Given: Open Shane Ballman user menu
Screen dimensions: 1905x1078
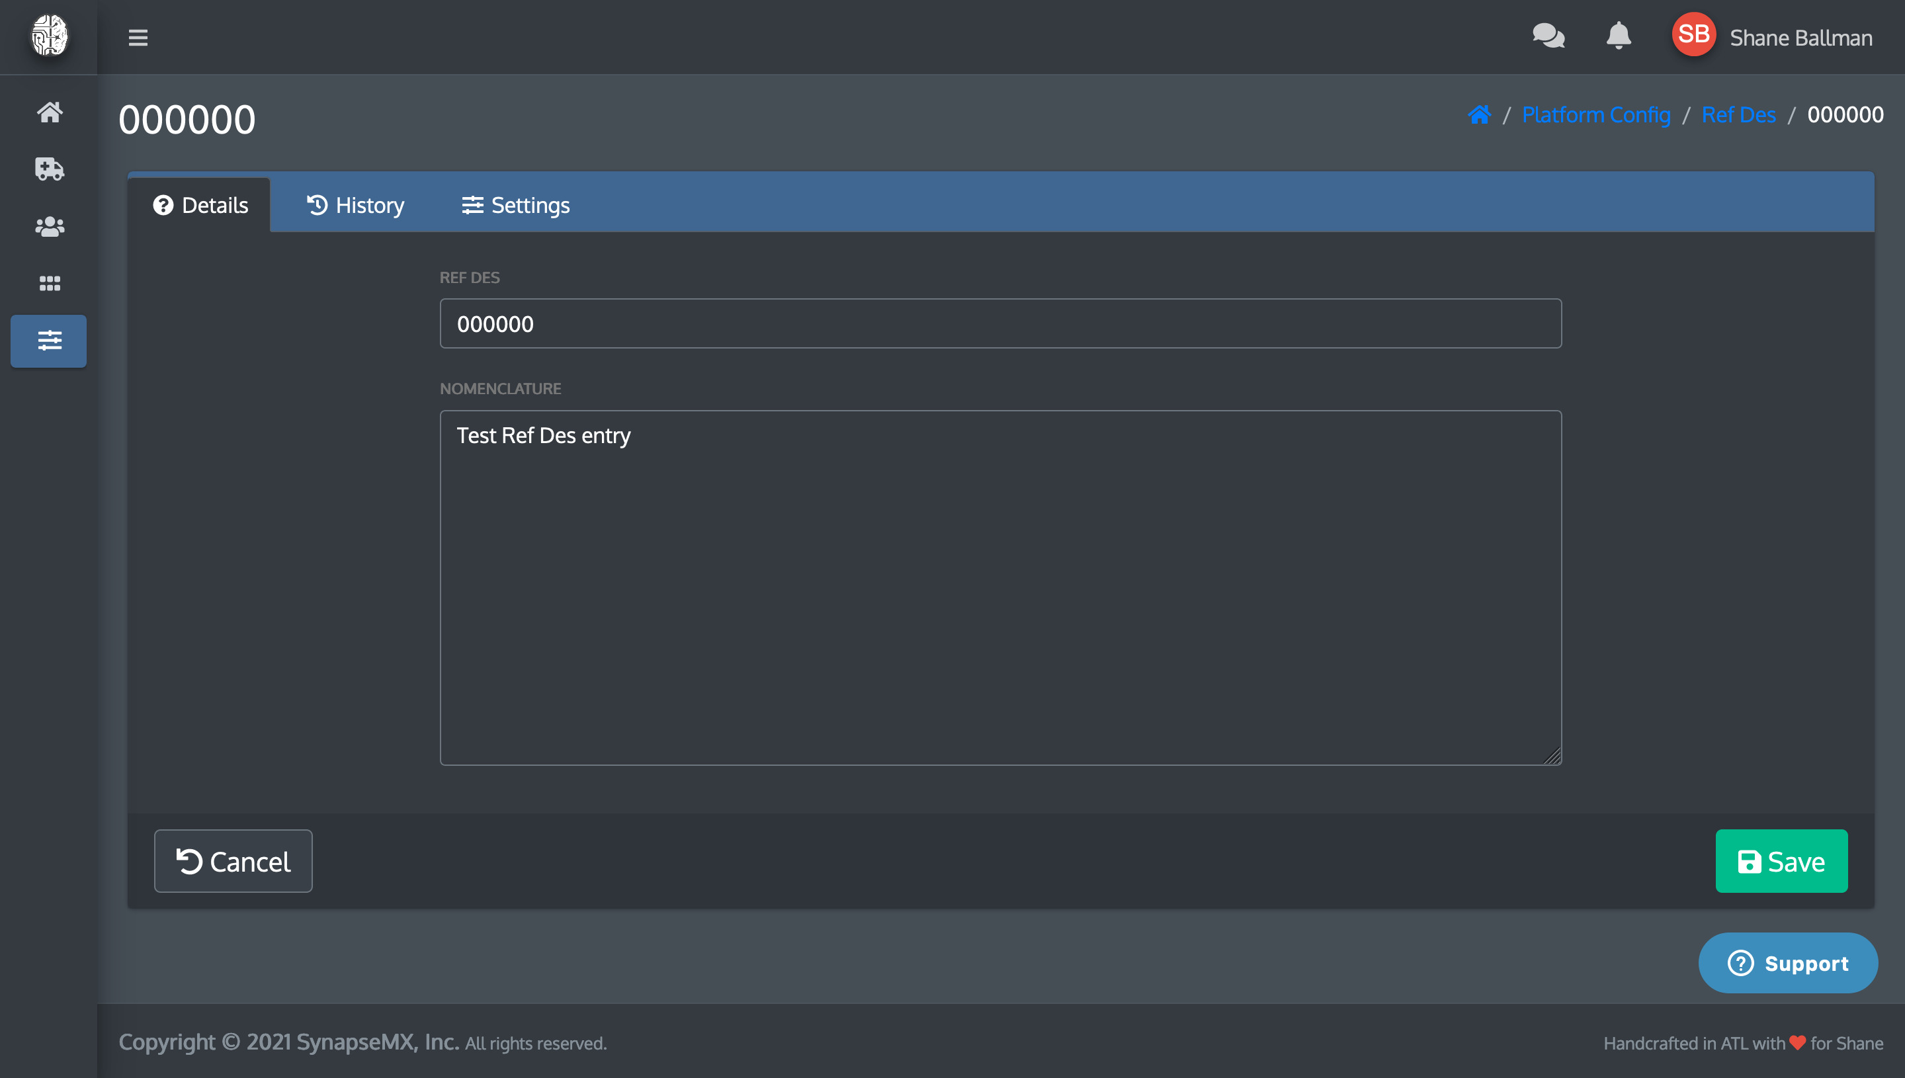Looking at the screenshot, I should (1800, 38).
